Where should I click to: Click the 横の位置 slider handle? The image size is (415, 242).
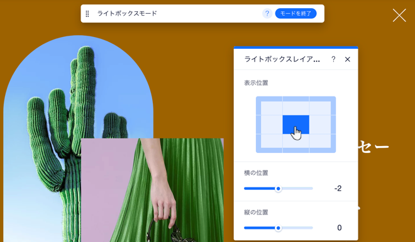(x=278, y=189)
